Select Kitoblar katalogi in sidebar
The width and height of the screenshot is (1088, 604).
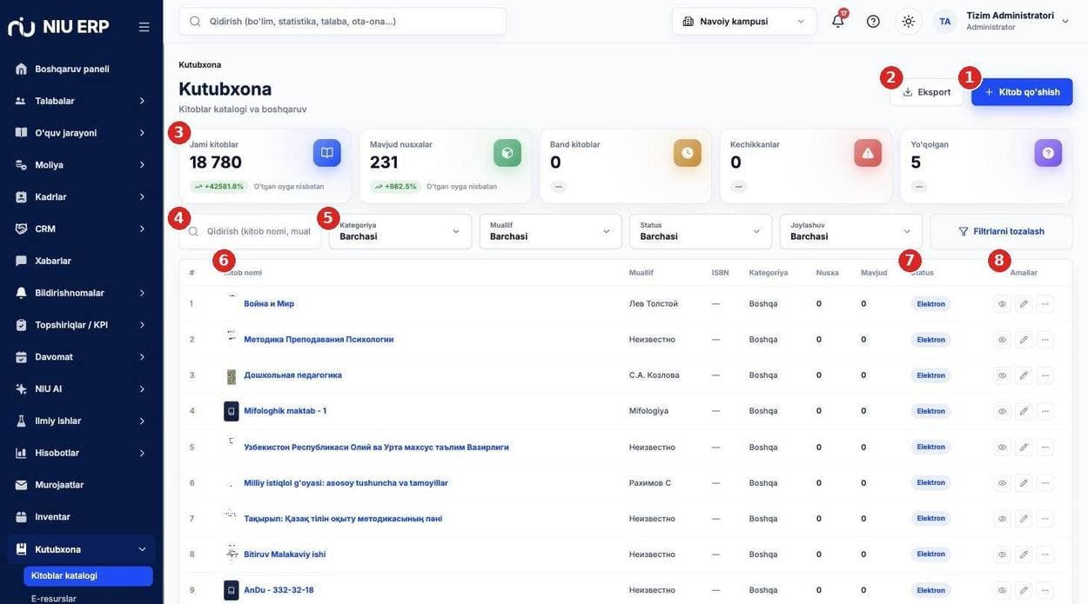(88, 576)
